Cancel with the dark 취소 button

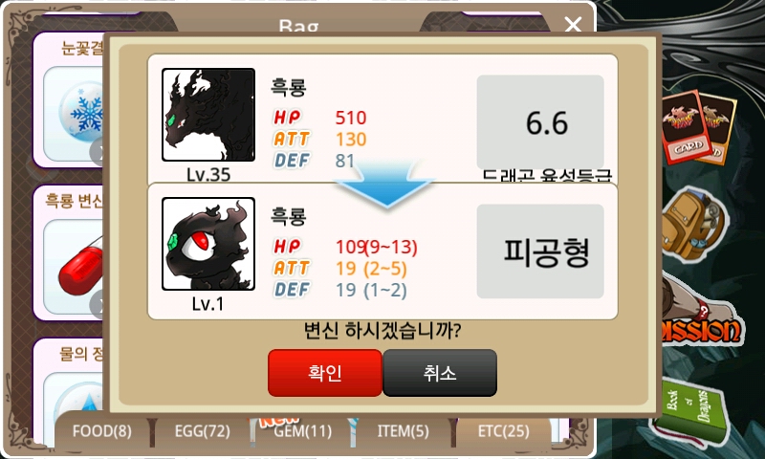pos(440,373)
